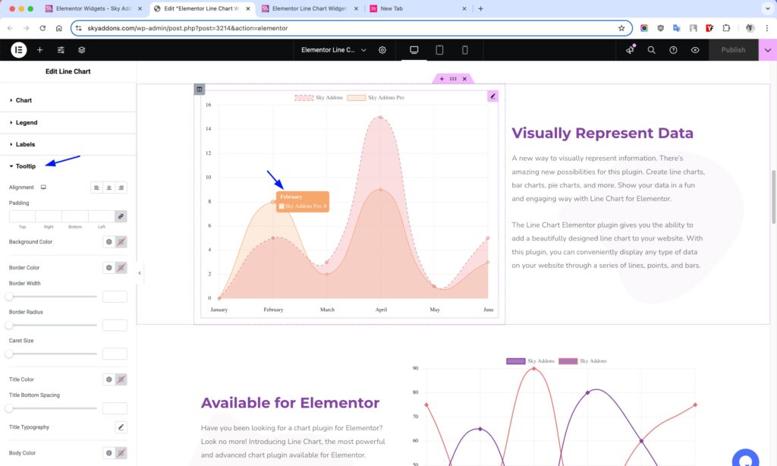
Task: Switch to tablet preview mode
Action: tap(439, 49)
